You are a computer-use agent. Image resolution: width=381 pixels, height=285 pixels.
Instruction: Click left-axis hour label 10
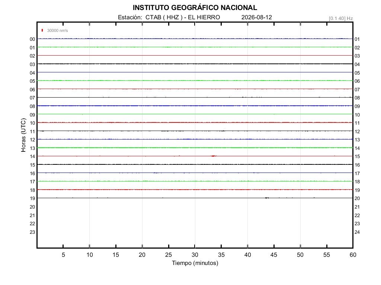(x=32, y=123)
